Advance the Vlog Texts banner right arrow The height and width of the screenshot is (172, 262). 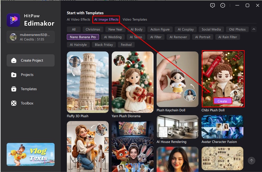tap(52, 154)
